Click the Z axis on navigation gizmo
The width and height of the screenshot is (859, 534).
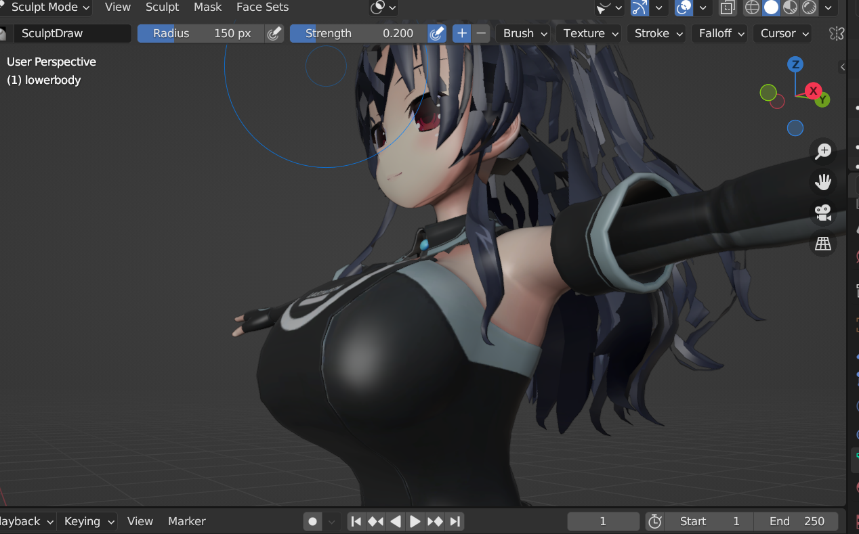coord(795,64)
